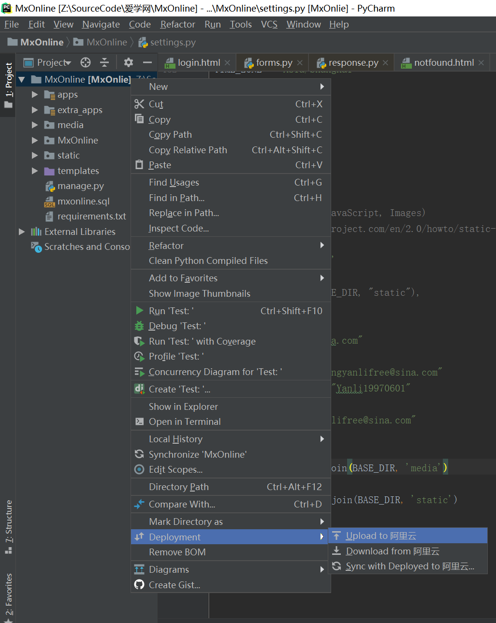This screenshot has height=623, width=496.
Task: Click the Edit Scopes circle icon
Action: click(x=139, y=469)
